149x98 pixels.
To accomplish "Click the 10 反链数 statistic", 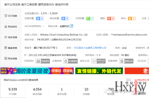I will 86,91.
